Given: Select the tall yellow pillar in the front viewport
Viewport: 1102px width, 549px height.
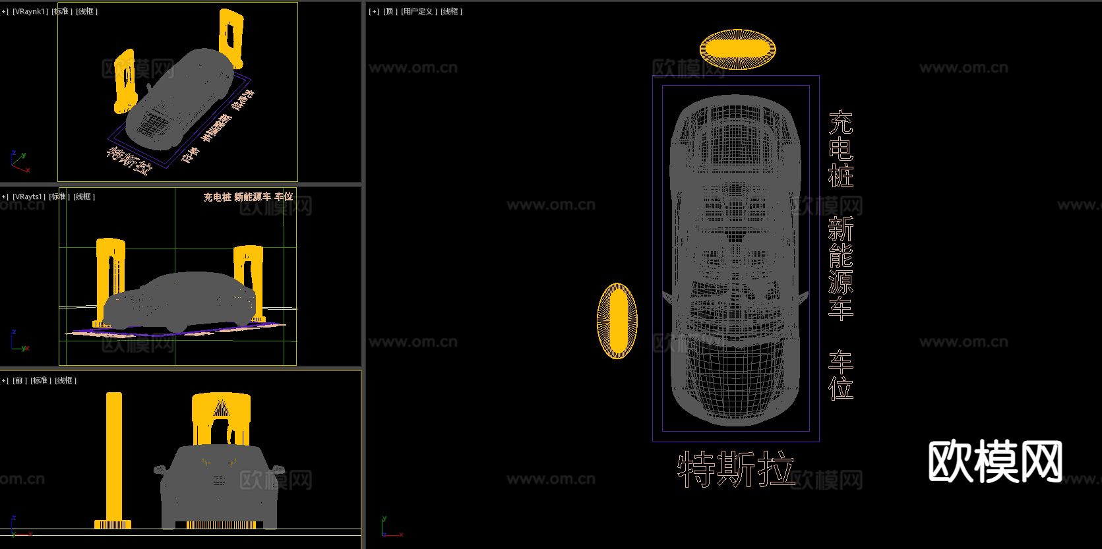Looking at the screenshot, I should pos(113,460).
